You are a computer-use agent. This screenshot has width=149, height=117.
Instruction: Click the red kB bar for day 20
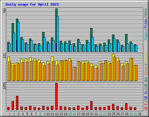[91, 106]
